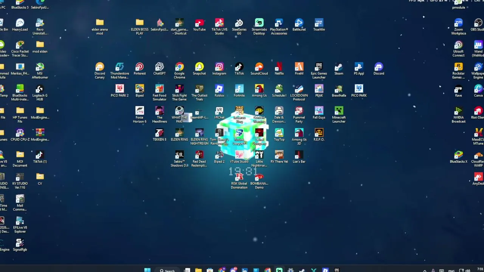Screen dimensions: 484x272
Task: Open the MSI Afterburner icon
Action: (40, 71)
